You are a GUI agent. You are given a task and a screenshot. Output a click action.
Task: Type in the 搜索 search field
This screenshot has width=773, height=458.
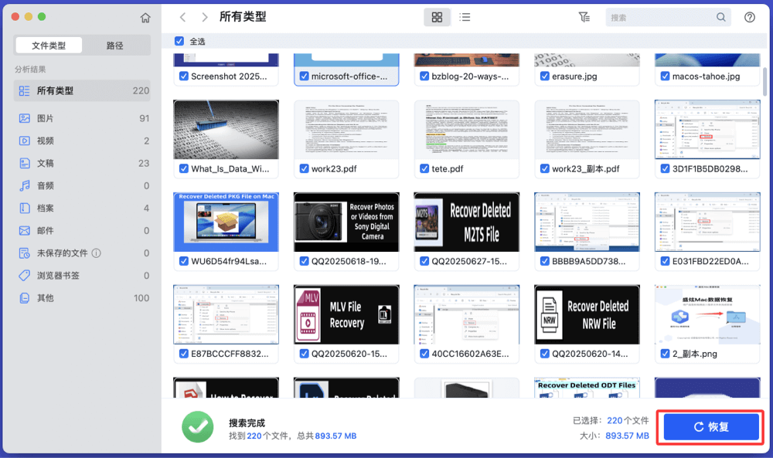tap(660, 17)
